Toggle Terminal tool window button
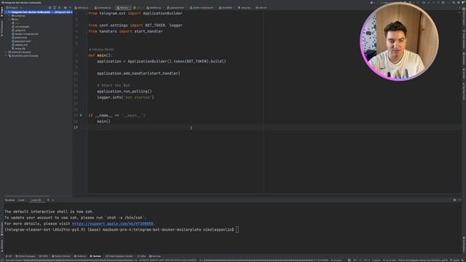 click(95, 256)
